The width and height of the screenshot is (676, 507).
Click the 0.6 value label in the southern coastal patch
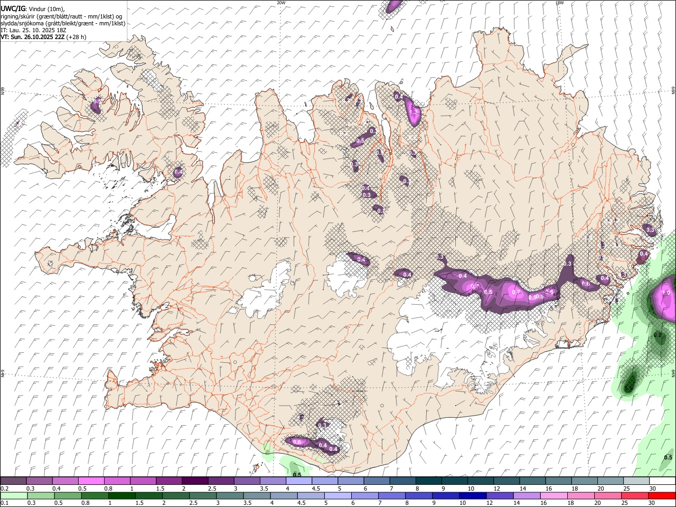(297, 442)
